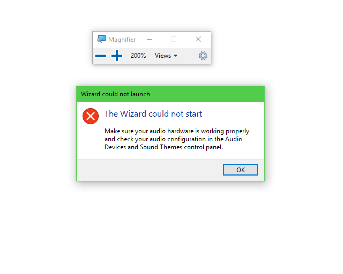The height and width of the screenshot is (274, 343).
Task: Click the red error X icon
Action: [x=91, y=116]
